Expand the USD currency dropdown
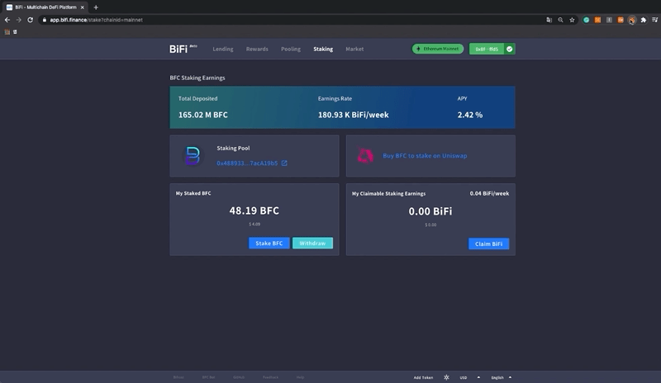Image resolution: width=661 pixels, height=383 pixels. [x=469, y=377]
